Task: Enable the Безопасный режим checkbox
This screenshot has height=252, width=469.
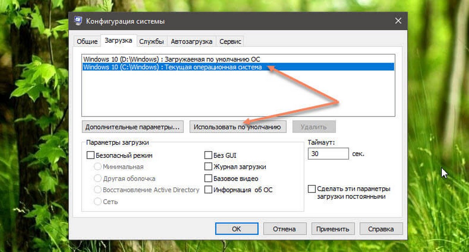Action: click(90, 155)
